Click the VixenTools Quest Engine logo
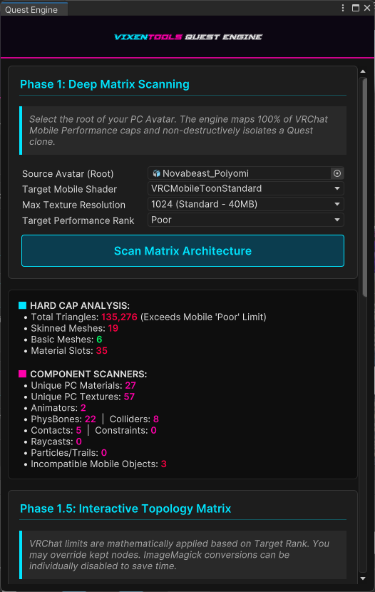The image size is (375, 592). tap(188, 36)
